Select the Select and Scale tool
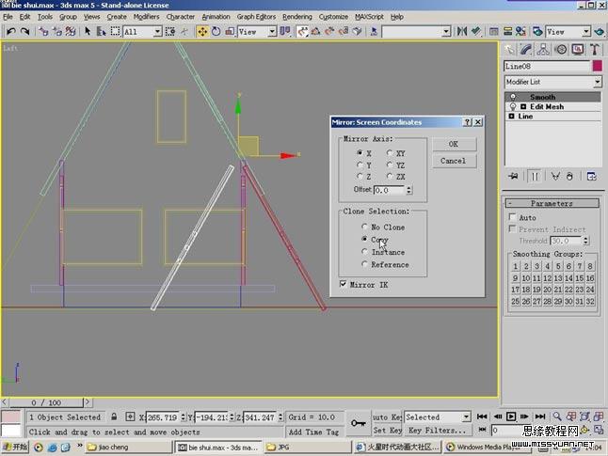Screen dimensions: 608x456 tap(230, 31)
